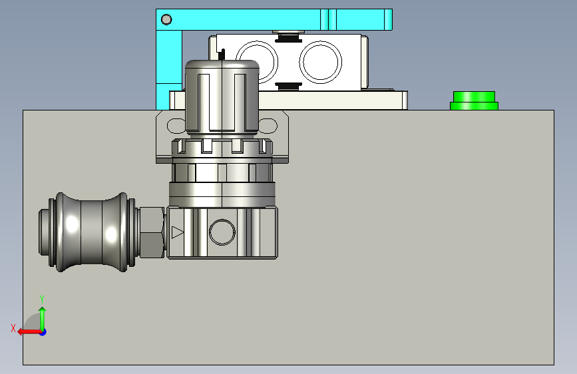This screenshot has width=577, height=374.
Task: Select the cyan horizontal bracket arm
Action: [274, 19]
